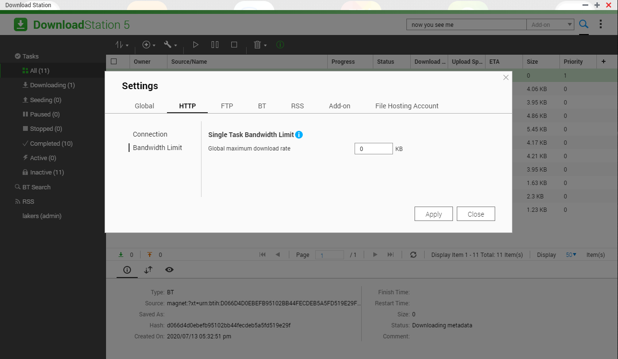618x359 pixels.
Task: Open the add task plus dropdown
Action: (149, 45)
